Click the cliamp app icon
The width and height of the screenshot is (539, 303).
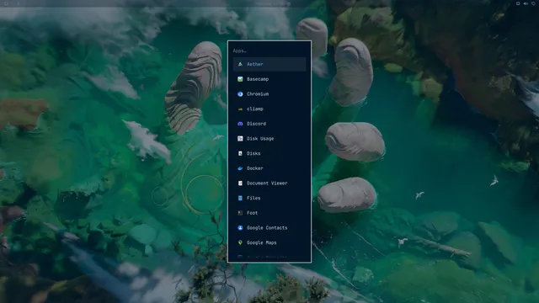(240, 109)
